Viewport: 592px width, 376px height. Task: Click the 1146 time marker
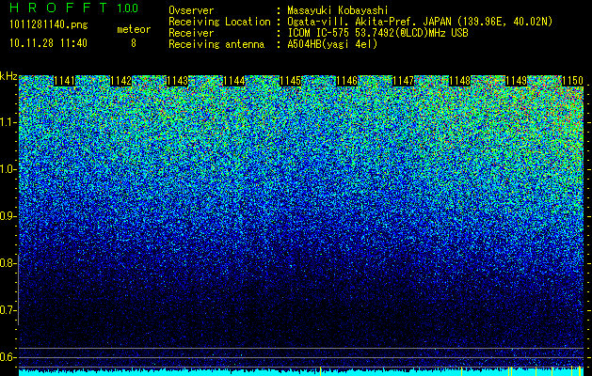pos(346,81)
